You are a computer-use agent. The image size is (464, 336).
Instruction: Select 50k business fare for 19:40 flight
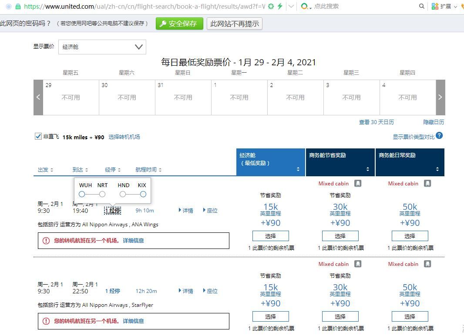410,236
